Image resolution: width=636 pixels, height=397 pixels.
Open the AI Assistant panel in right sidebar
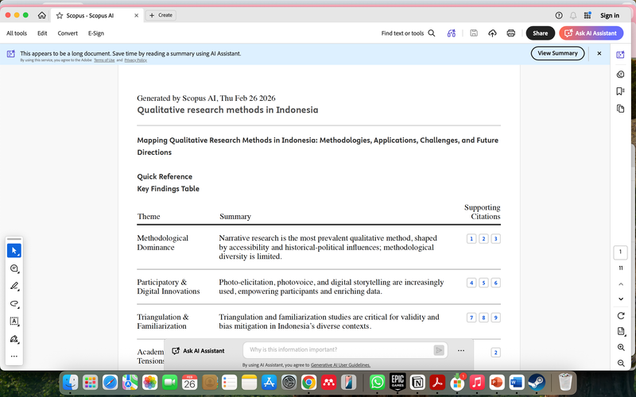pos(620,55)
